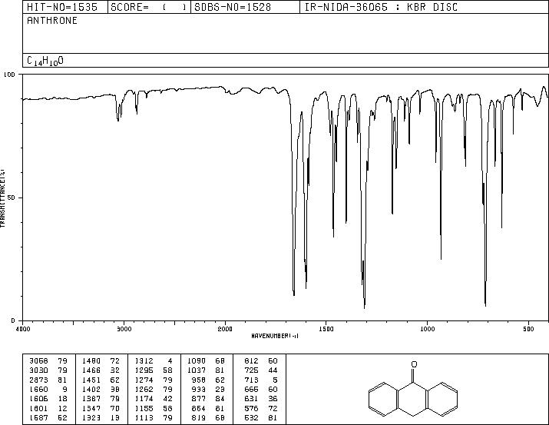
Task: Select peak 1155 in the table
Action: click(144, 408)
